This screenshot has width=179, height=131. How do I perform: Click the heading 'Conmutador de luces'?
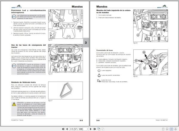104,50
